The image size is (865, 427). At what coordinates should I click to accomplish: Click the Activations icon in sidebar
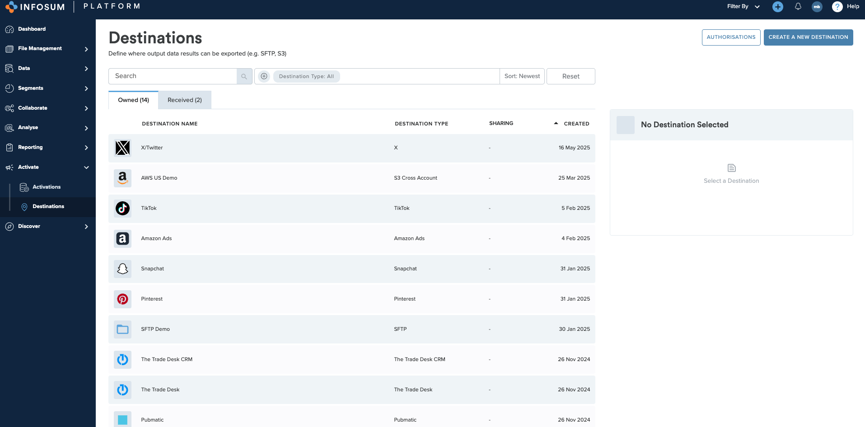pos(24,187)
